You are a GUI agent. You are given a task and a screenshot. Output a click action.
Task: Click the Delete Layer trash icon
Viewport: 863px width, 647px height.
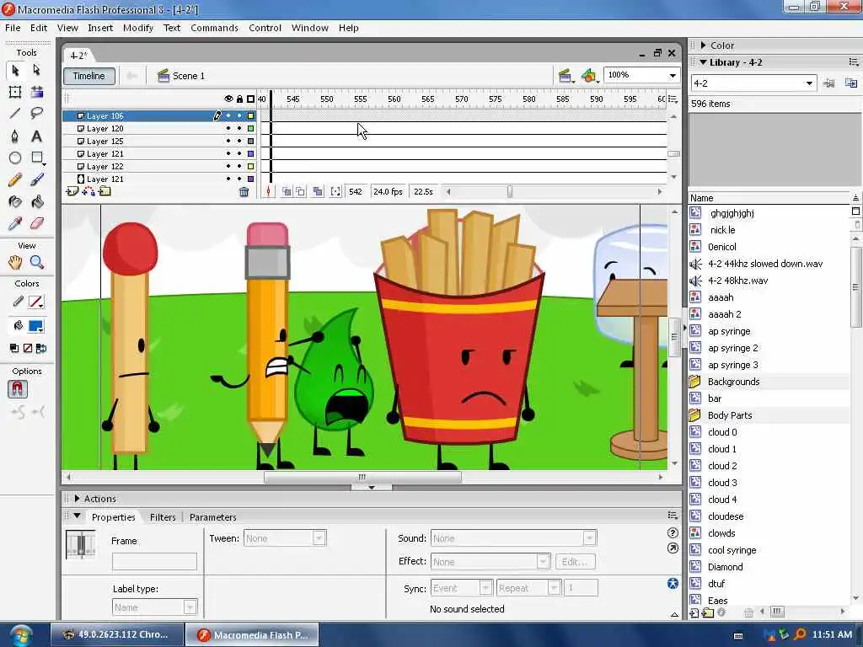244,191
